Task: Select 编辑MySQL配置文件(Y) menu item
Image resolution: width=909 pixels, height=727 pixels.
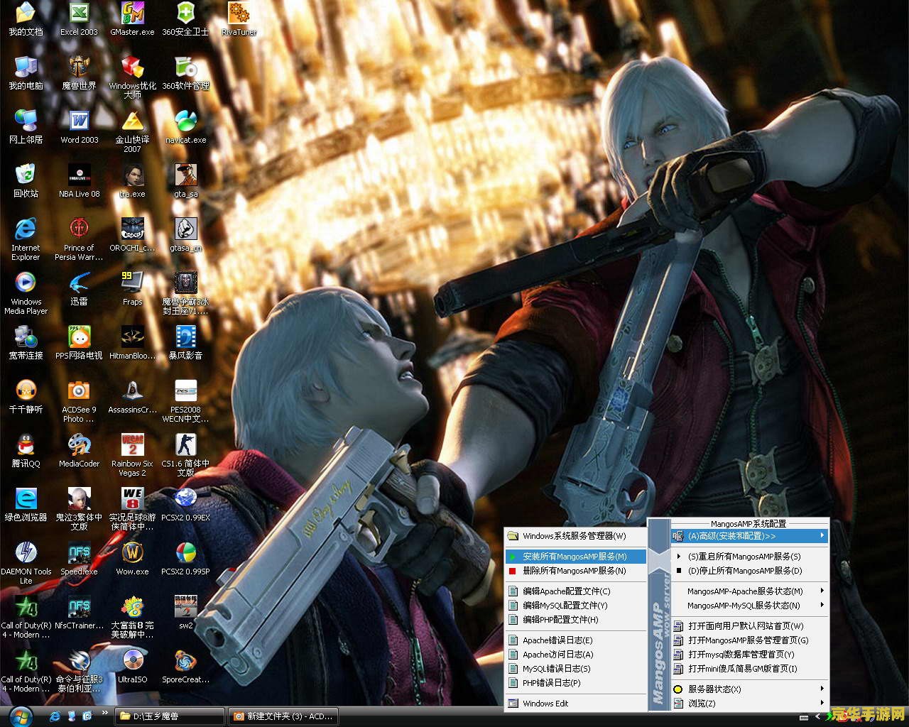Action: tap(575, 606)
